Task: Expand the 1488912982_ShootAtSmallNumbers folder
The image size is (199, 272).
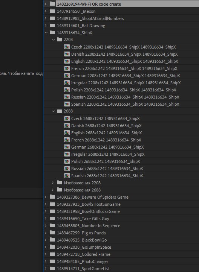Action: [x=46, y=18]
